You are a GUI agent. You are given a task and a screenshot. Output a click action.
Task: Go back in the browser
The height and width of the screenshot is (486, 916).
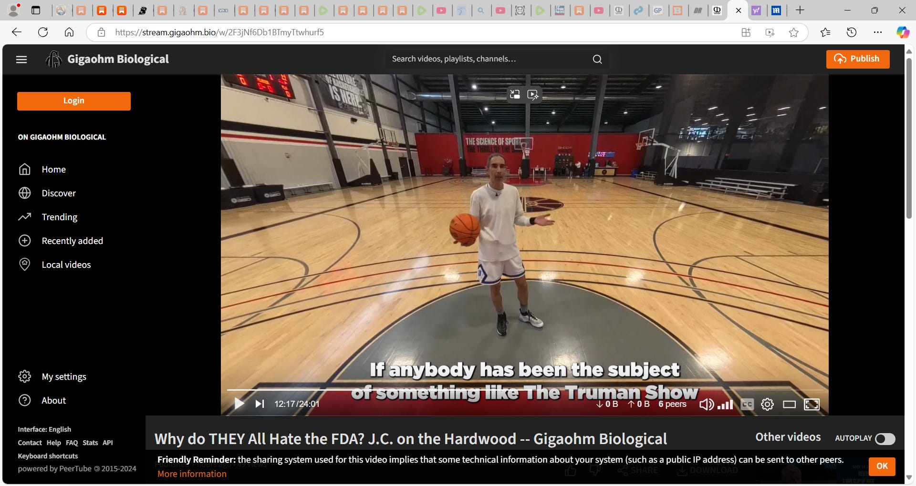click(17, 32)
